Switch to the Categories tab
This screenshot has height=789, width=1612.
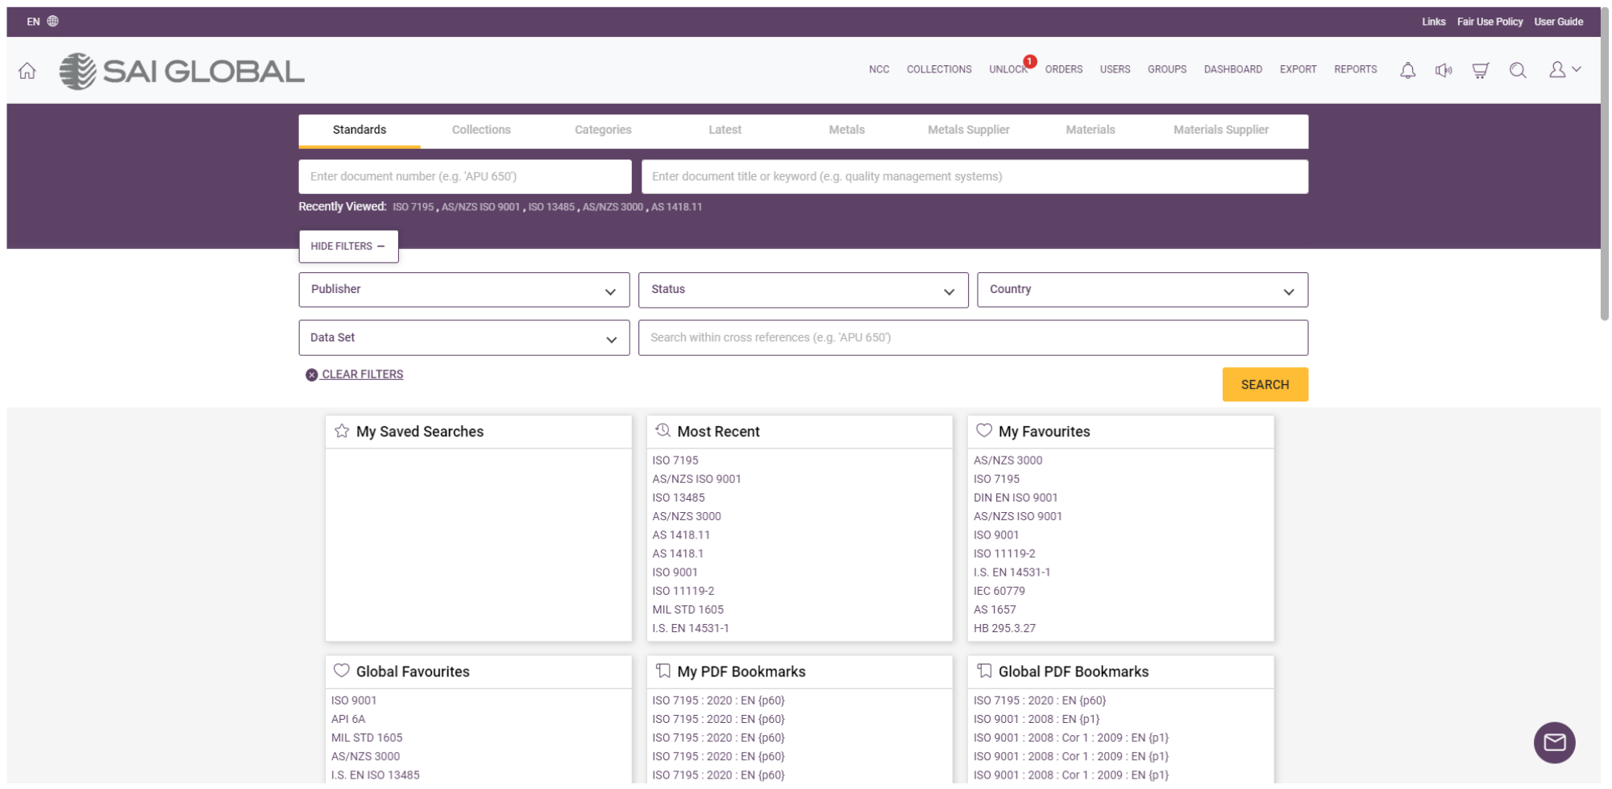tap(603, 130)
